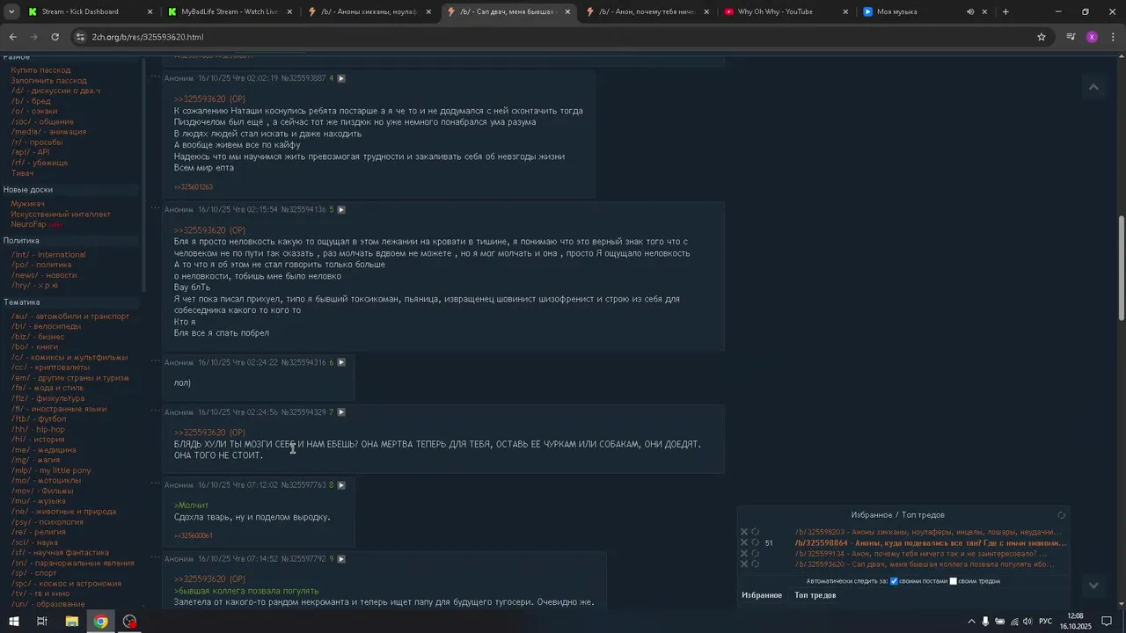Open options dots for post №325593887

(155, 77)
